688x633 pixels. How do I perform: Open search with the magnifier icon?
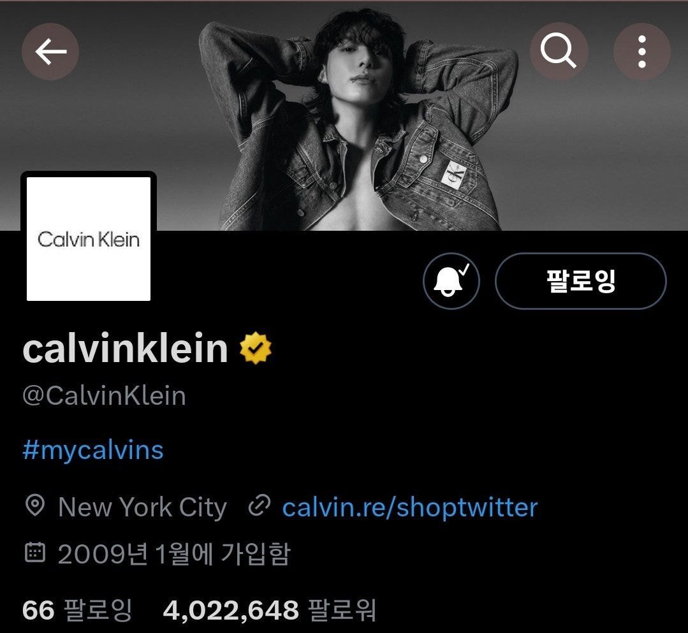click(559, 52)
